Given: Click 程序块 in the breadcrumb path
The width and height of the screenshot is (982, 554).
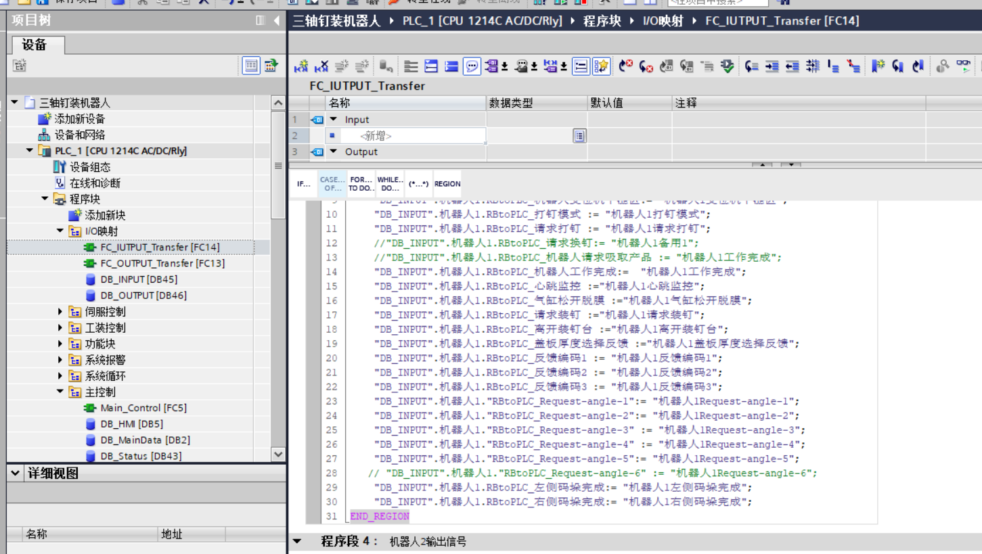Looking at the screenshot, I should click(602, 21).
